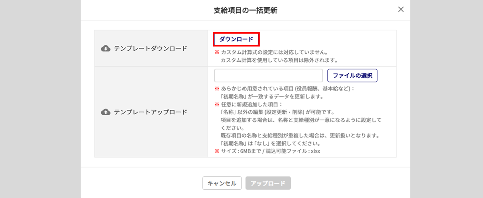Click the note カスタム計算式の設定には対応していません
Viewport: 483px width, 198px height.
[274, 52]
